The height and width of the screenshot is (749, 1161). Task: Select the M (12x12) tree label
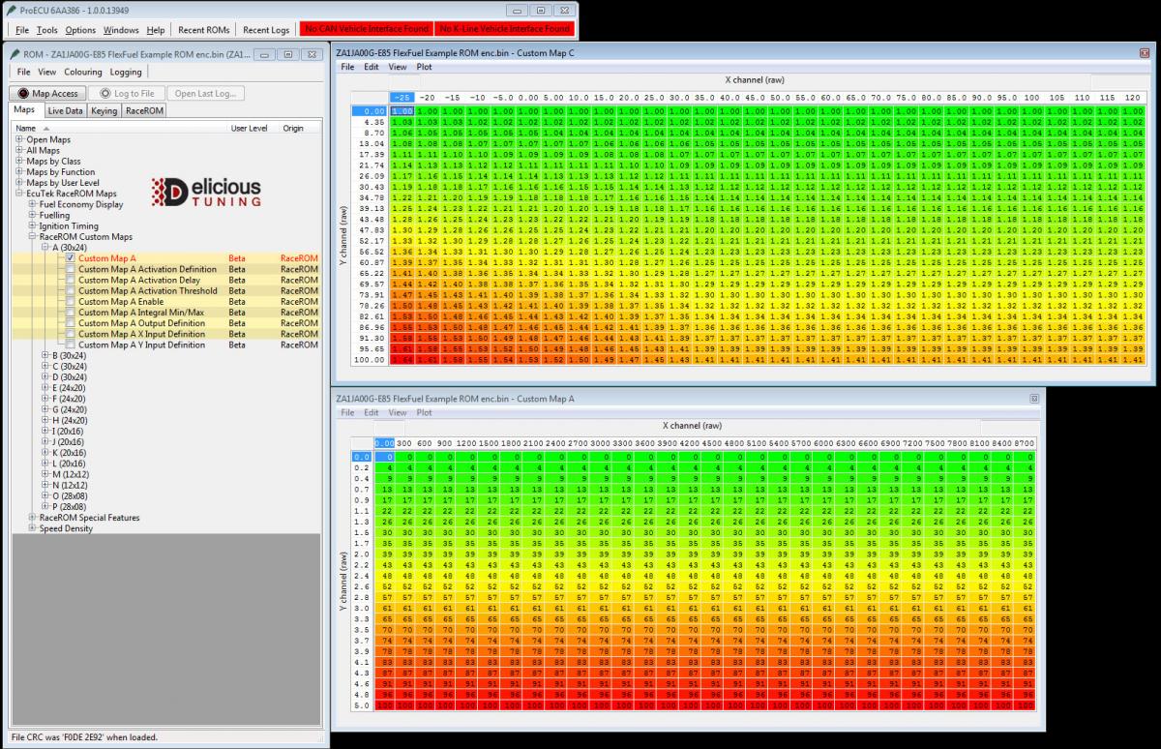click(x=70, y=474)
